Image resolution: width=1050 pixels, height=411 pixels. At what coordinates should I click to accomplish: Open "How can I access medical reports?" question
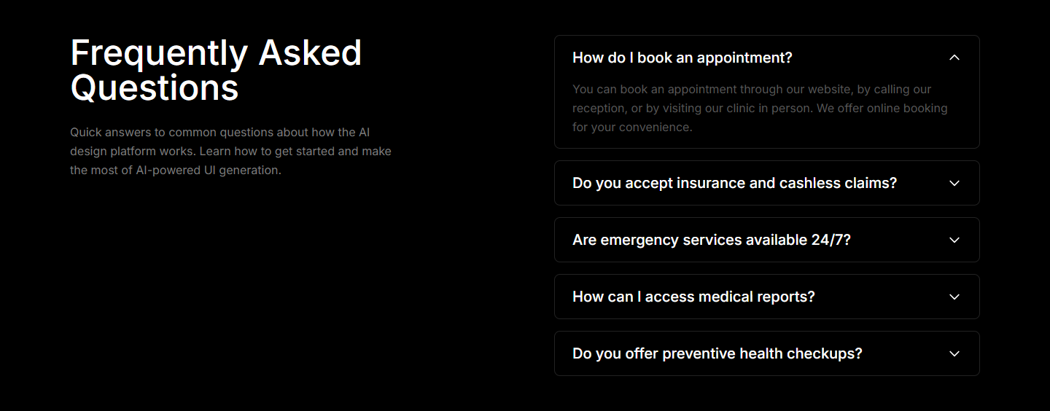(x=693, y=297)
